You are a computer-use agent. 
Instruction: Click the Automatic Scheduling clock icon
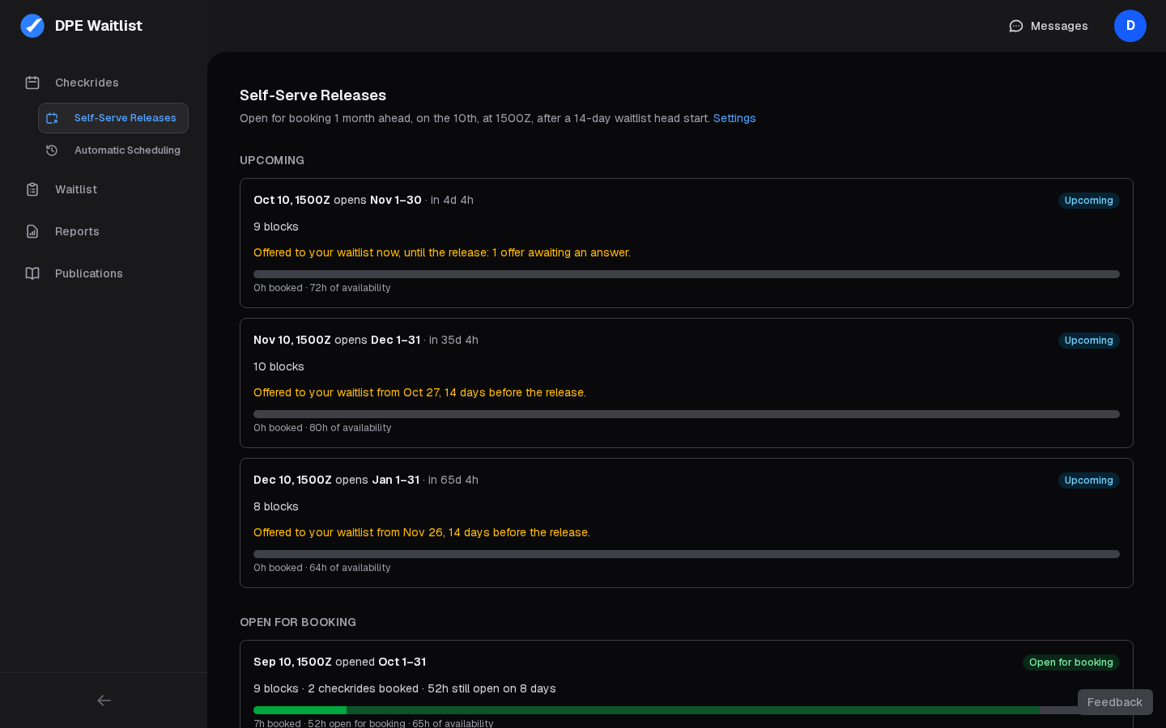pyautogui.click(x=52, y=150)
